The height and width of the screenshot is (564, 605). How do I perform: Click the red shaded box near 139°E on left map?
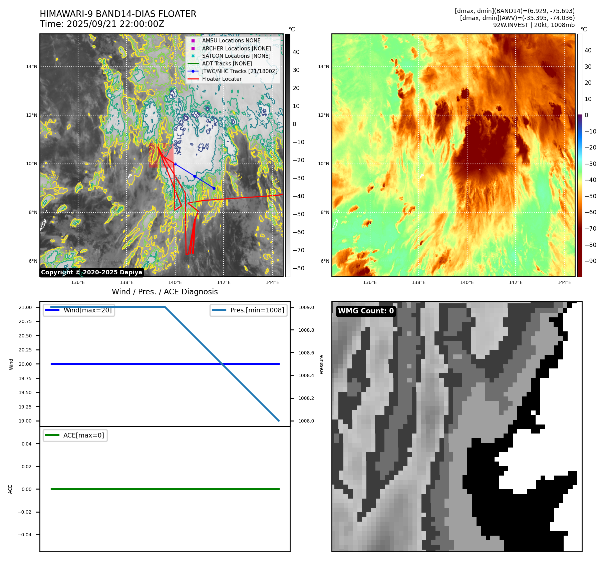click(162, 156)
